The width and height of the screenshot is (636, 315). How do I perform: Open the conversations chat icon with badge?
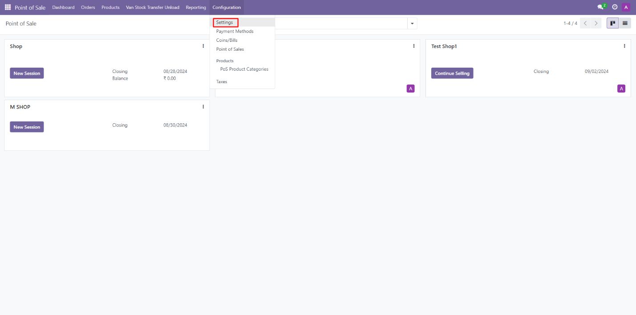pos(601,7)
